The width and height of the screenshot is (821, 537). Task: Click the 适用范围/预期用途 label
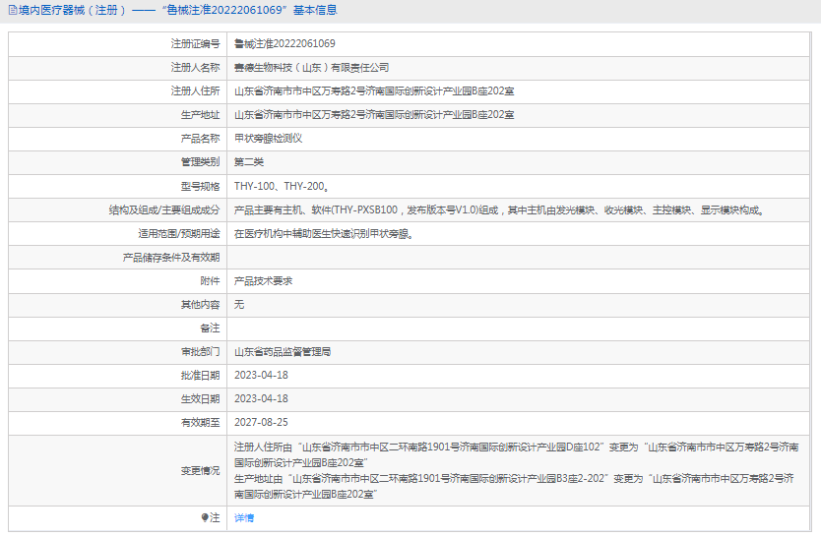(179, 234)
